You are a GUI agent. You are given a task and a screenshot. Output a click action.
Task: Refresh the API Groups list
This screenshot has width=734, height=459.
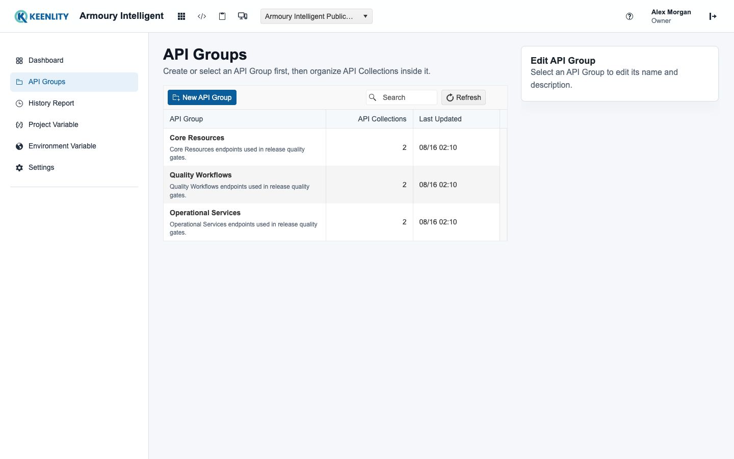tap(463, 97)
